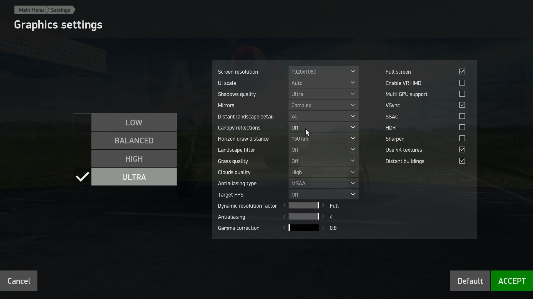The image size is (533, 299).
Task: Open Landscape filter dropdown
Action: tap(324, 149)
